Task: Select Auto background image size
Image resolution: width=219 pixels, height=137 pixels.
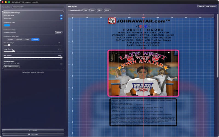Action: [27, 39]
